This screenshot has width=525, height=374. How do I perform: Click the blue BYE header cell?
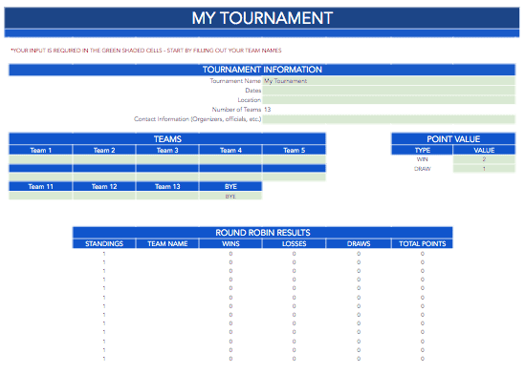[230, 186]
